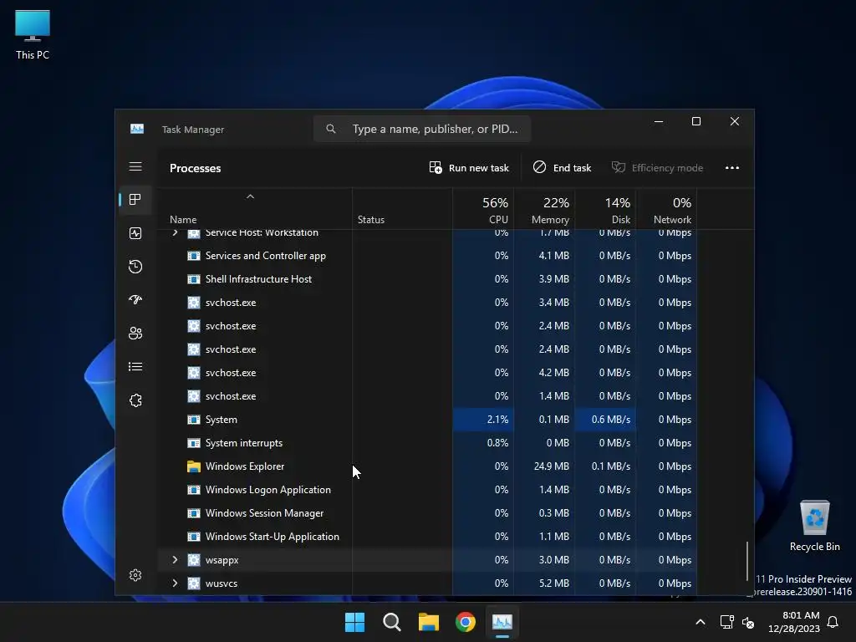Click the 2.1% CPU value for System
Viewport: 856px width, 642px height.
pos(497,420)
